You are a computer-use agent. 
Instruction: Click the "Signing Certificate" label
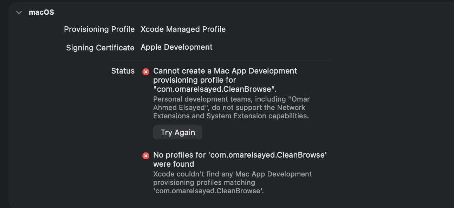(100, 48)
